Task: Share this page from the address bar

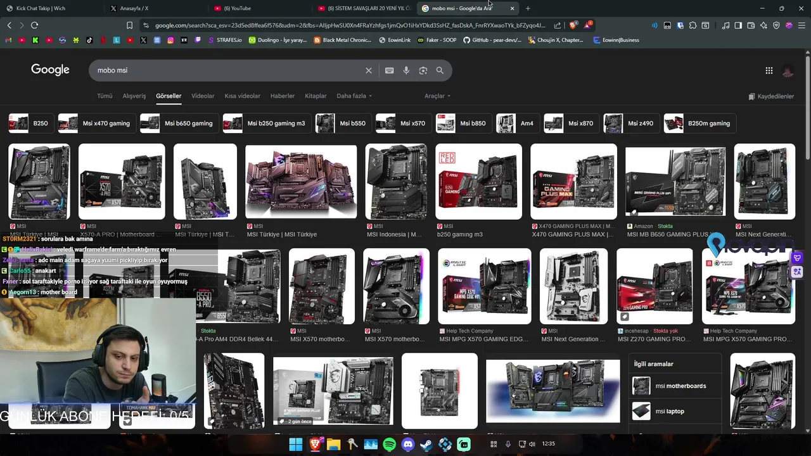Action: tap(557, 25)
